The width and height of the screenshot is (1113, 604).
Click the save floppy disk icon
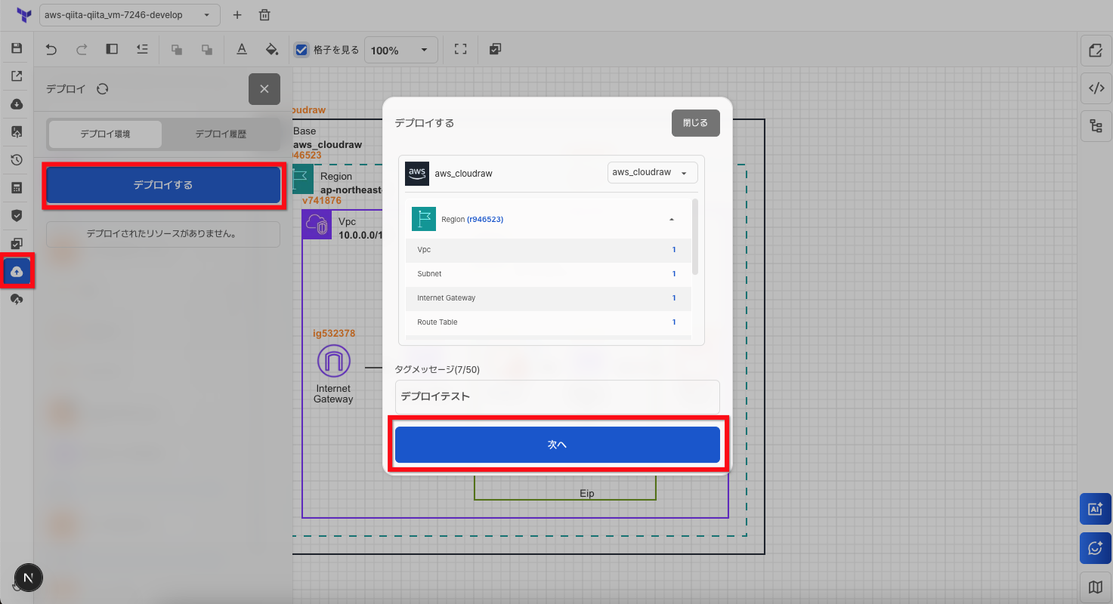coord(17,48)
